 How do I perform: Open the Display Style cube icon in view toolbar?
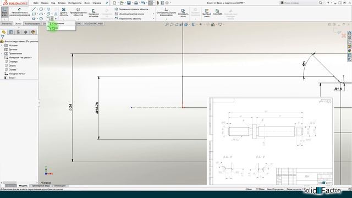pyautogui.click(x=193, y=24)
